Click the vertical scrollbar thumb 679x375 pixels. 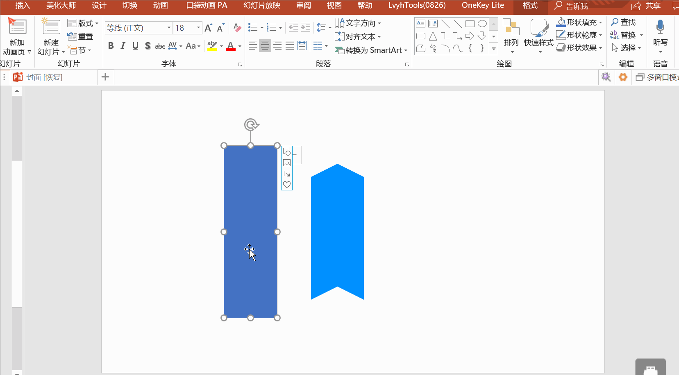(x=17, y=234)
